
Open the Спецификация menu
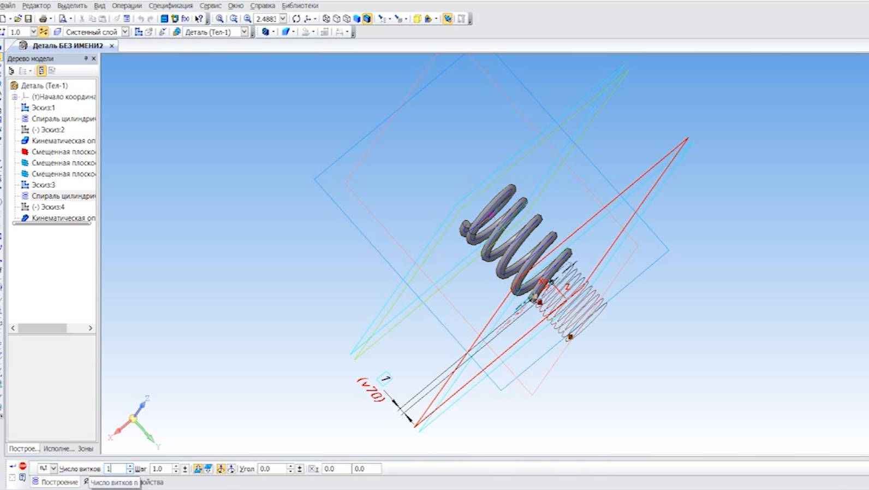coord(170,5)
